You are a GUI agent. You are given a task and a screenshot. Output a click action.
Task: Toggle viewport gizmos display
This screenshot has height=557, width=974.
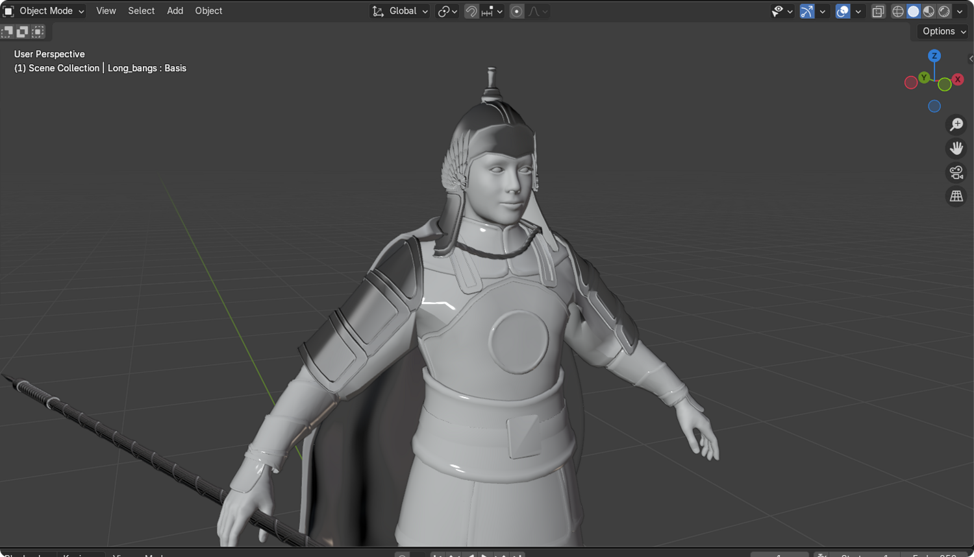[807, 11]
